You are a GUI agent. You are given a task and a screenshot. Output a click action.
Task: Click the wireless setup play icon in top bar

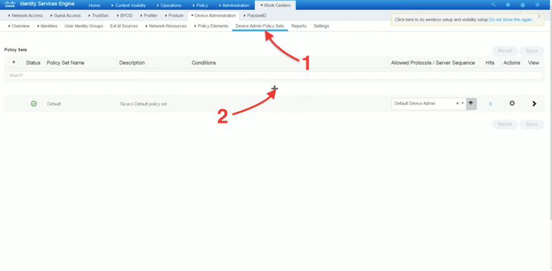click(522, 5)
